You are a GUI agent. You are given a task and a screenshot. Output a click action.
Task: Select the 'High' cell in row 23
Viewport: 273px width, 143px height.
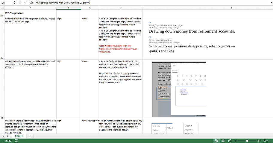(x=69, y=38)
